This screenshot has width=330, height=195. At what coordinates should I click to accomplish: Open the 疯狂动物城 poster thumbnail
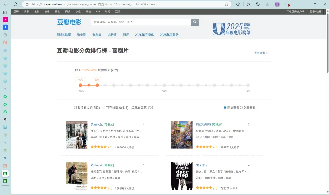(182, 135)
